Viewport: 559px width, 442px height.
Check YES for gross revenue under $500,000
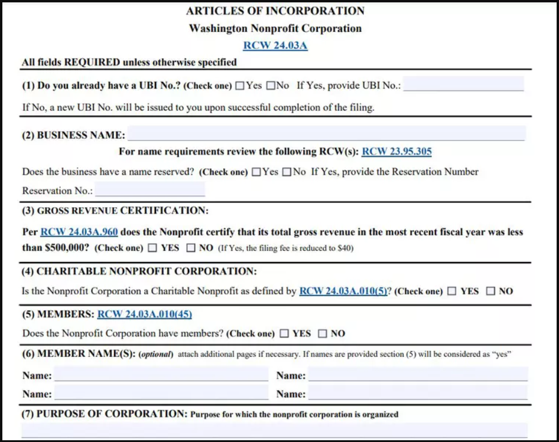(x=152, y=248)
